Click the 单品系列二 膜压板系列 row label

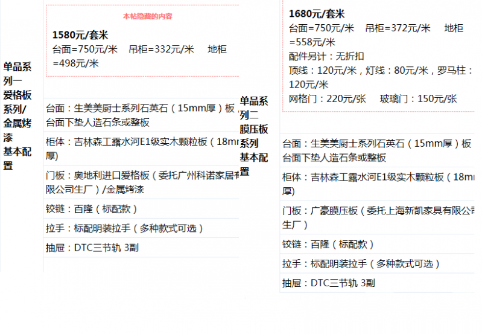[x=255, y=136]
